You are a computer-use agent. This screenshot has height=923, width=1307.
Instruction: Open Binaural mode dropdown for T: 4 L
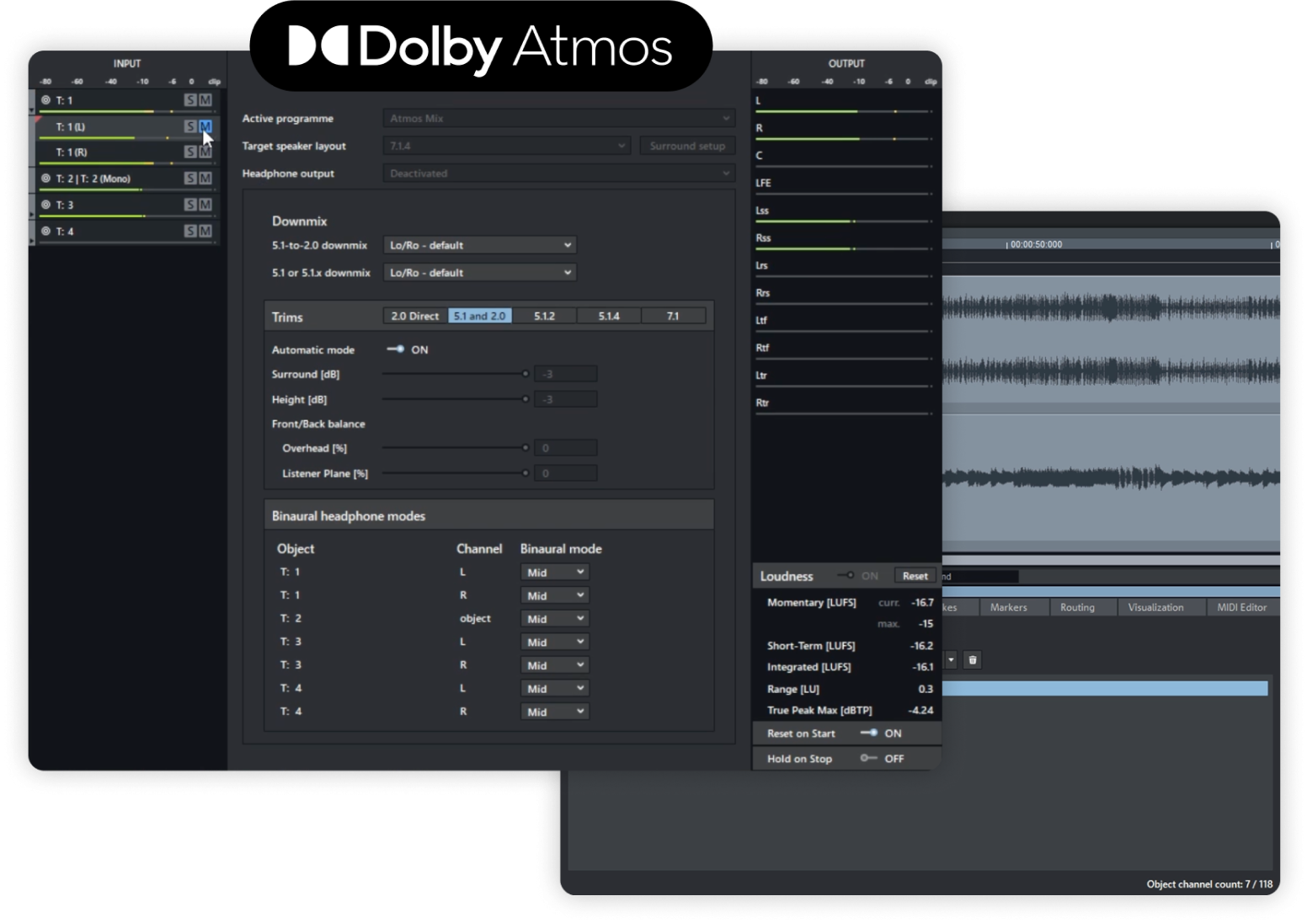555,689
